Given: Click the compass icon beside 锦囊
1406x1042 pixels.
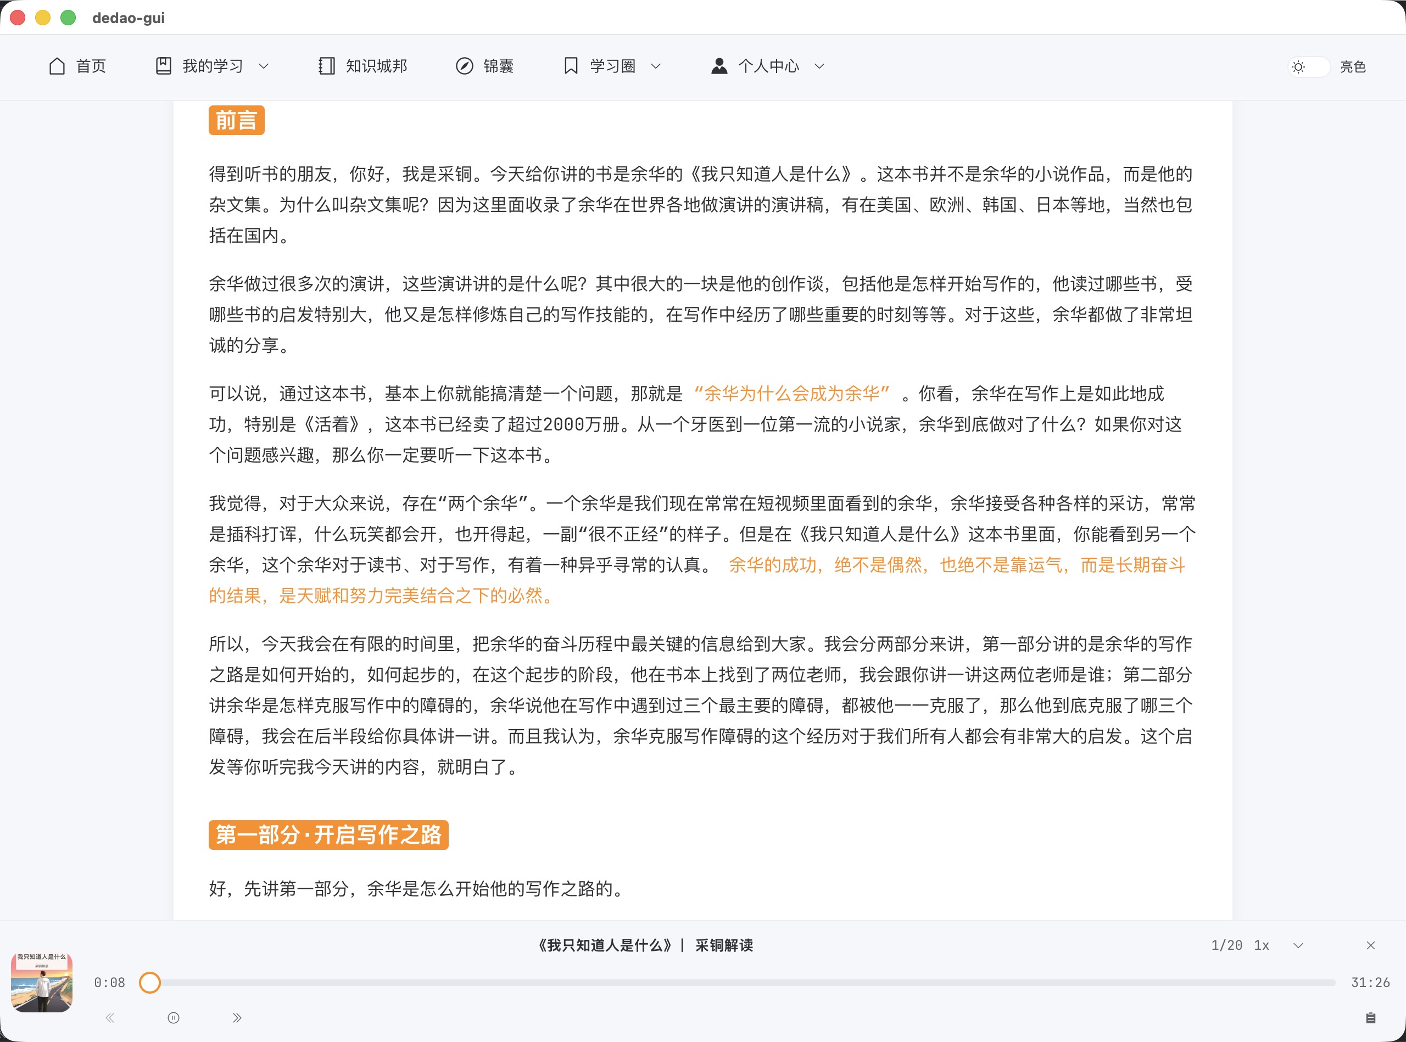Looking at the screenshot, I should [465, 66].
